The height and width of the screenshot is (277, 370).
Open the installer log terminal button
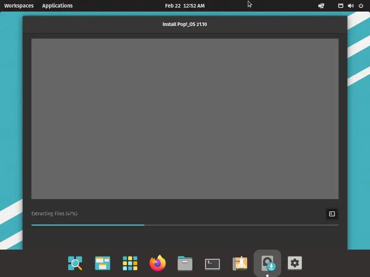tap(332, 214)
